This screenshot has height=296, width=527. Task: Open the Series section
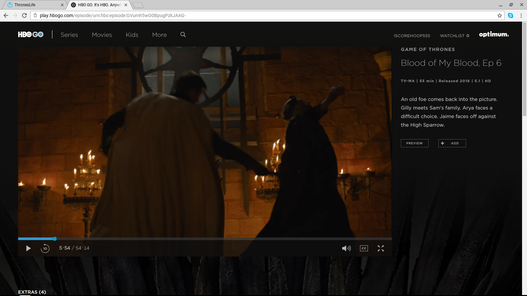coord(69,35)
